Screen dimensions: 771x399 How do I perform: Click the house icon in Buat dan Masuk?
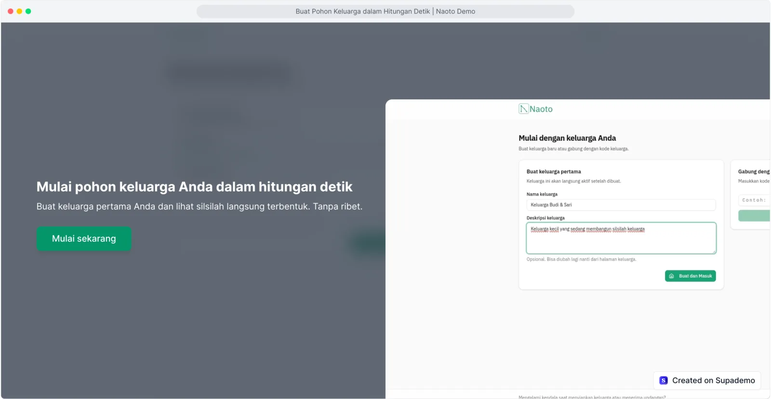[x=671, y=276]
